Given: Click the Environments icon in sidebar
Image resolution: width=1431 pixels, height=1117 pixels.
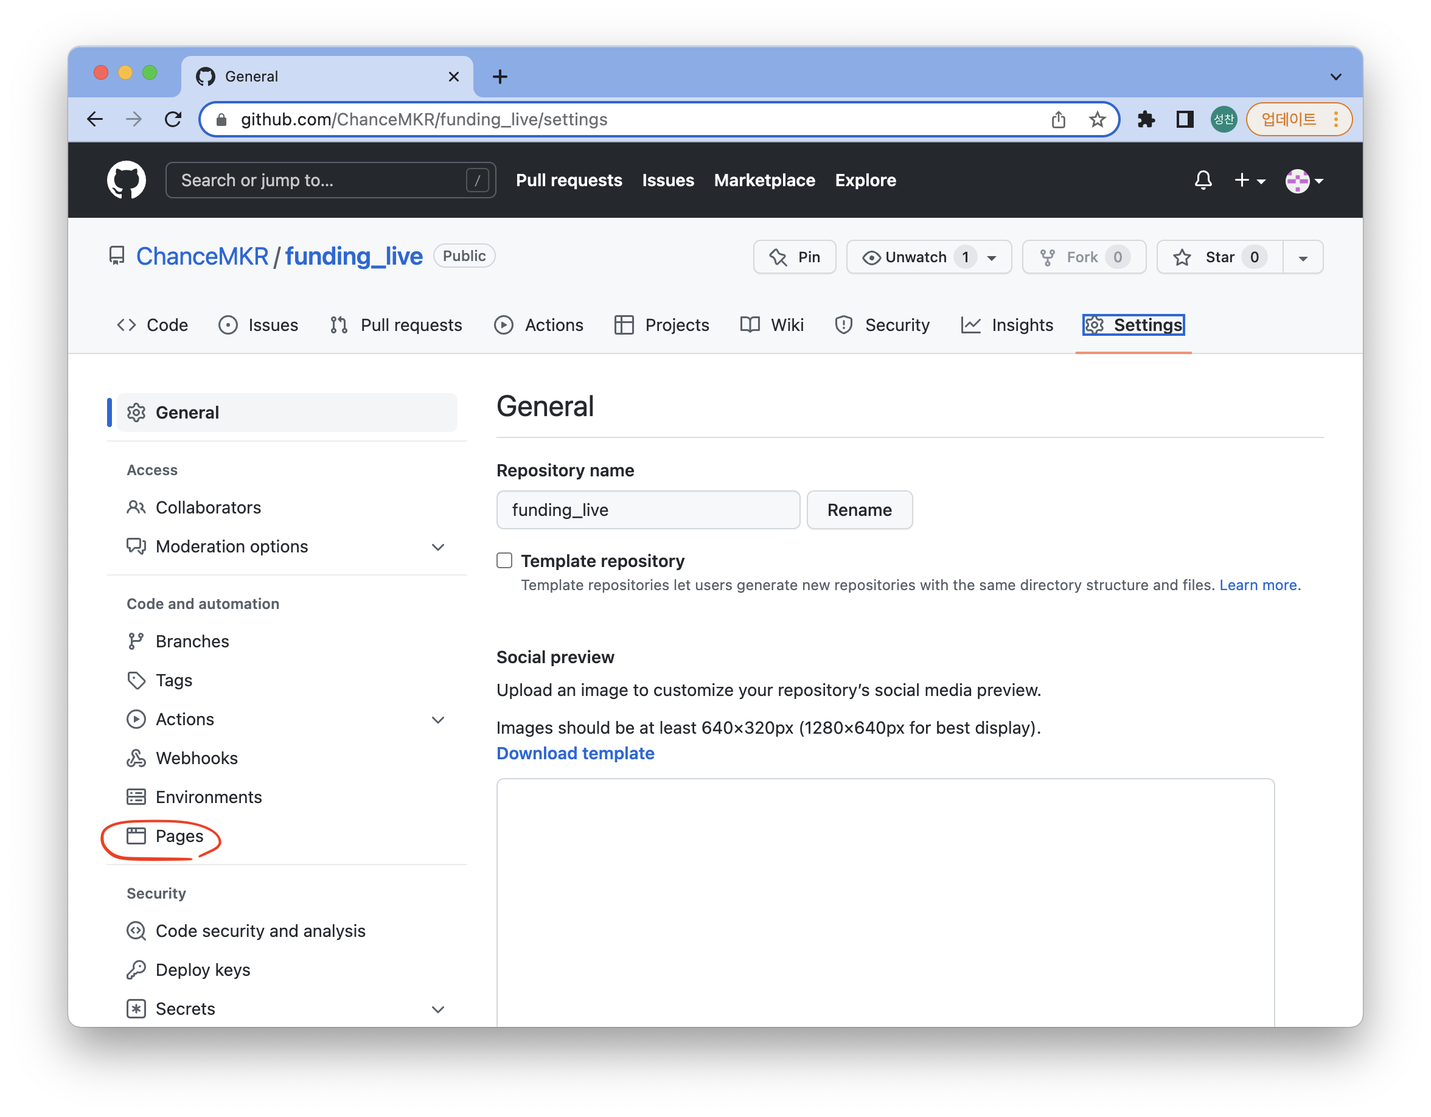Looking at the screenshot, I should 136,796.
